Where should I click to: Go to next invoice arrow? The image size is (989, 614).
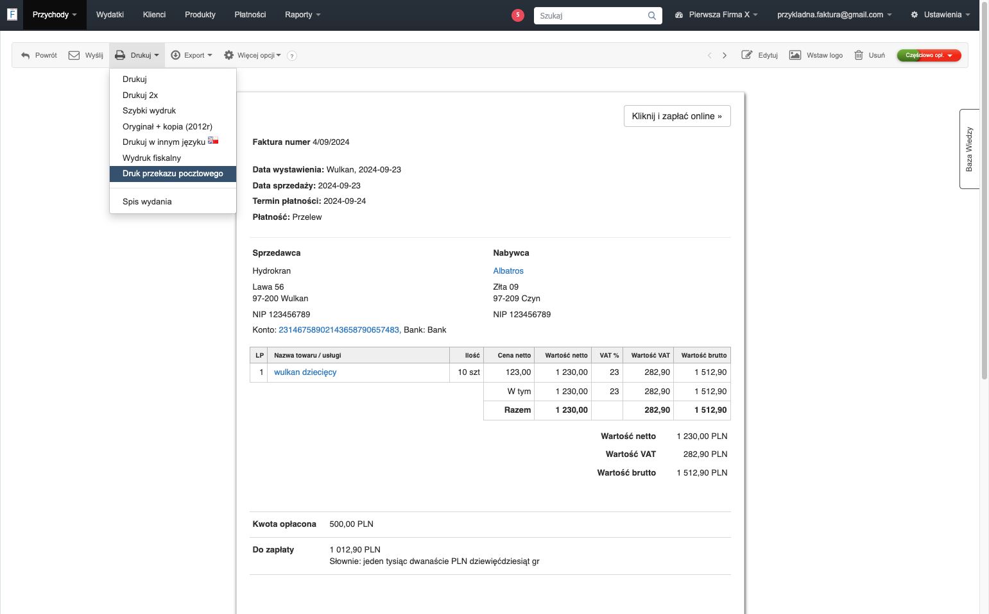point(725,56)
